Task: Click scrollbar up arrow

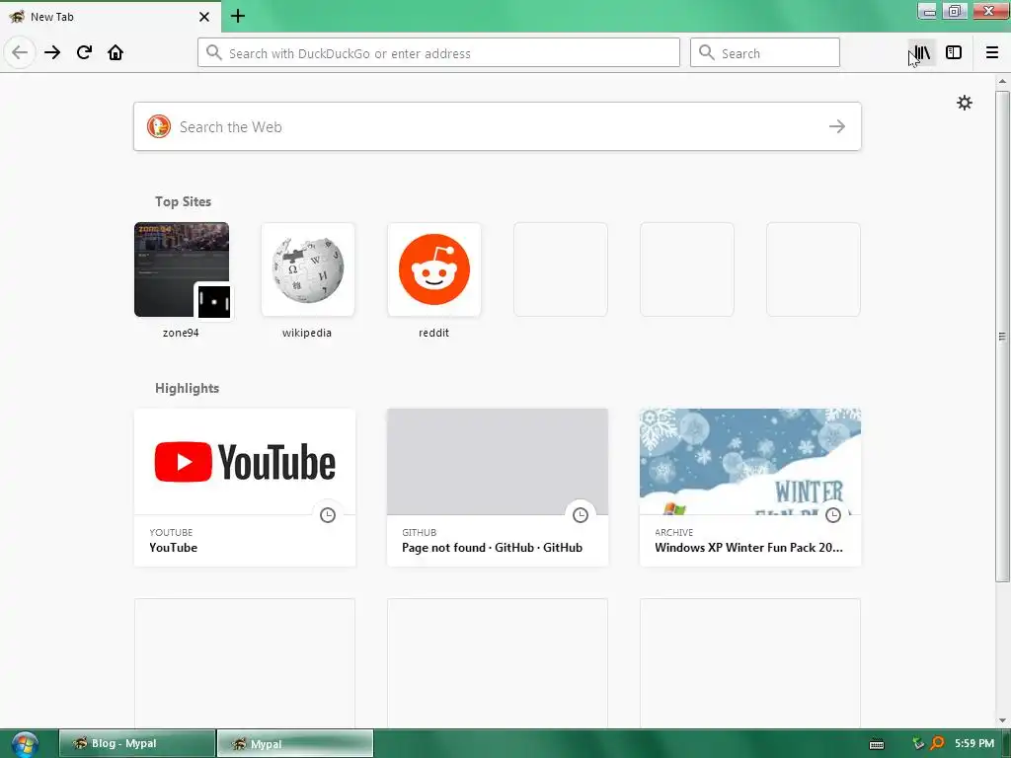Action: coord(1002,81)
